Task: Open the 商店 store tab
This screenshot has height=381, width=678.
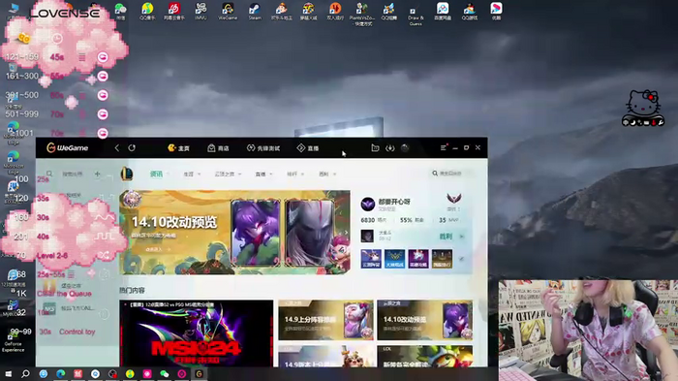Action: coord(218,148)
